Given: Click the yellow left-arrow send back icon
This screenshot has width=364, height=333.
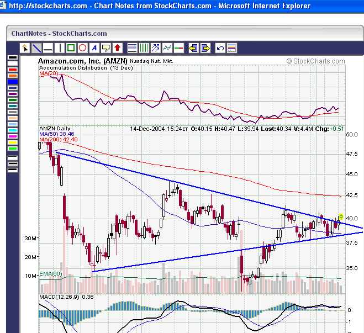Looking at the screenshot, I should 193,48.
